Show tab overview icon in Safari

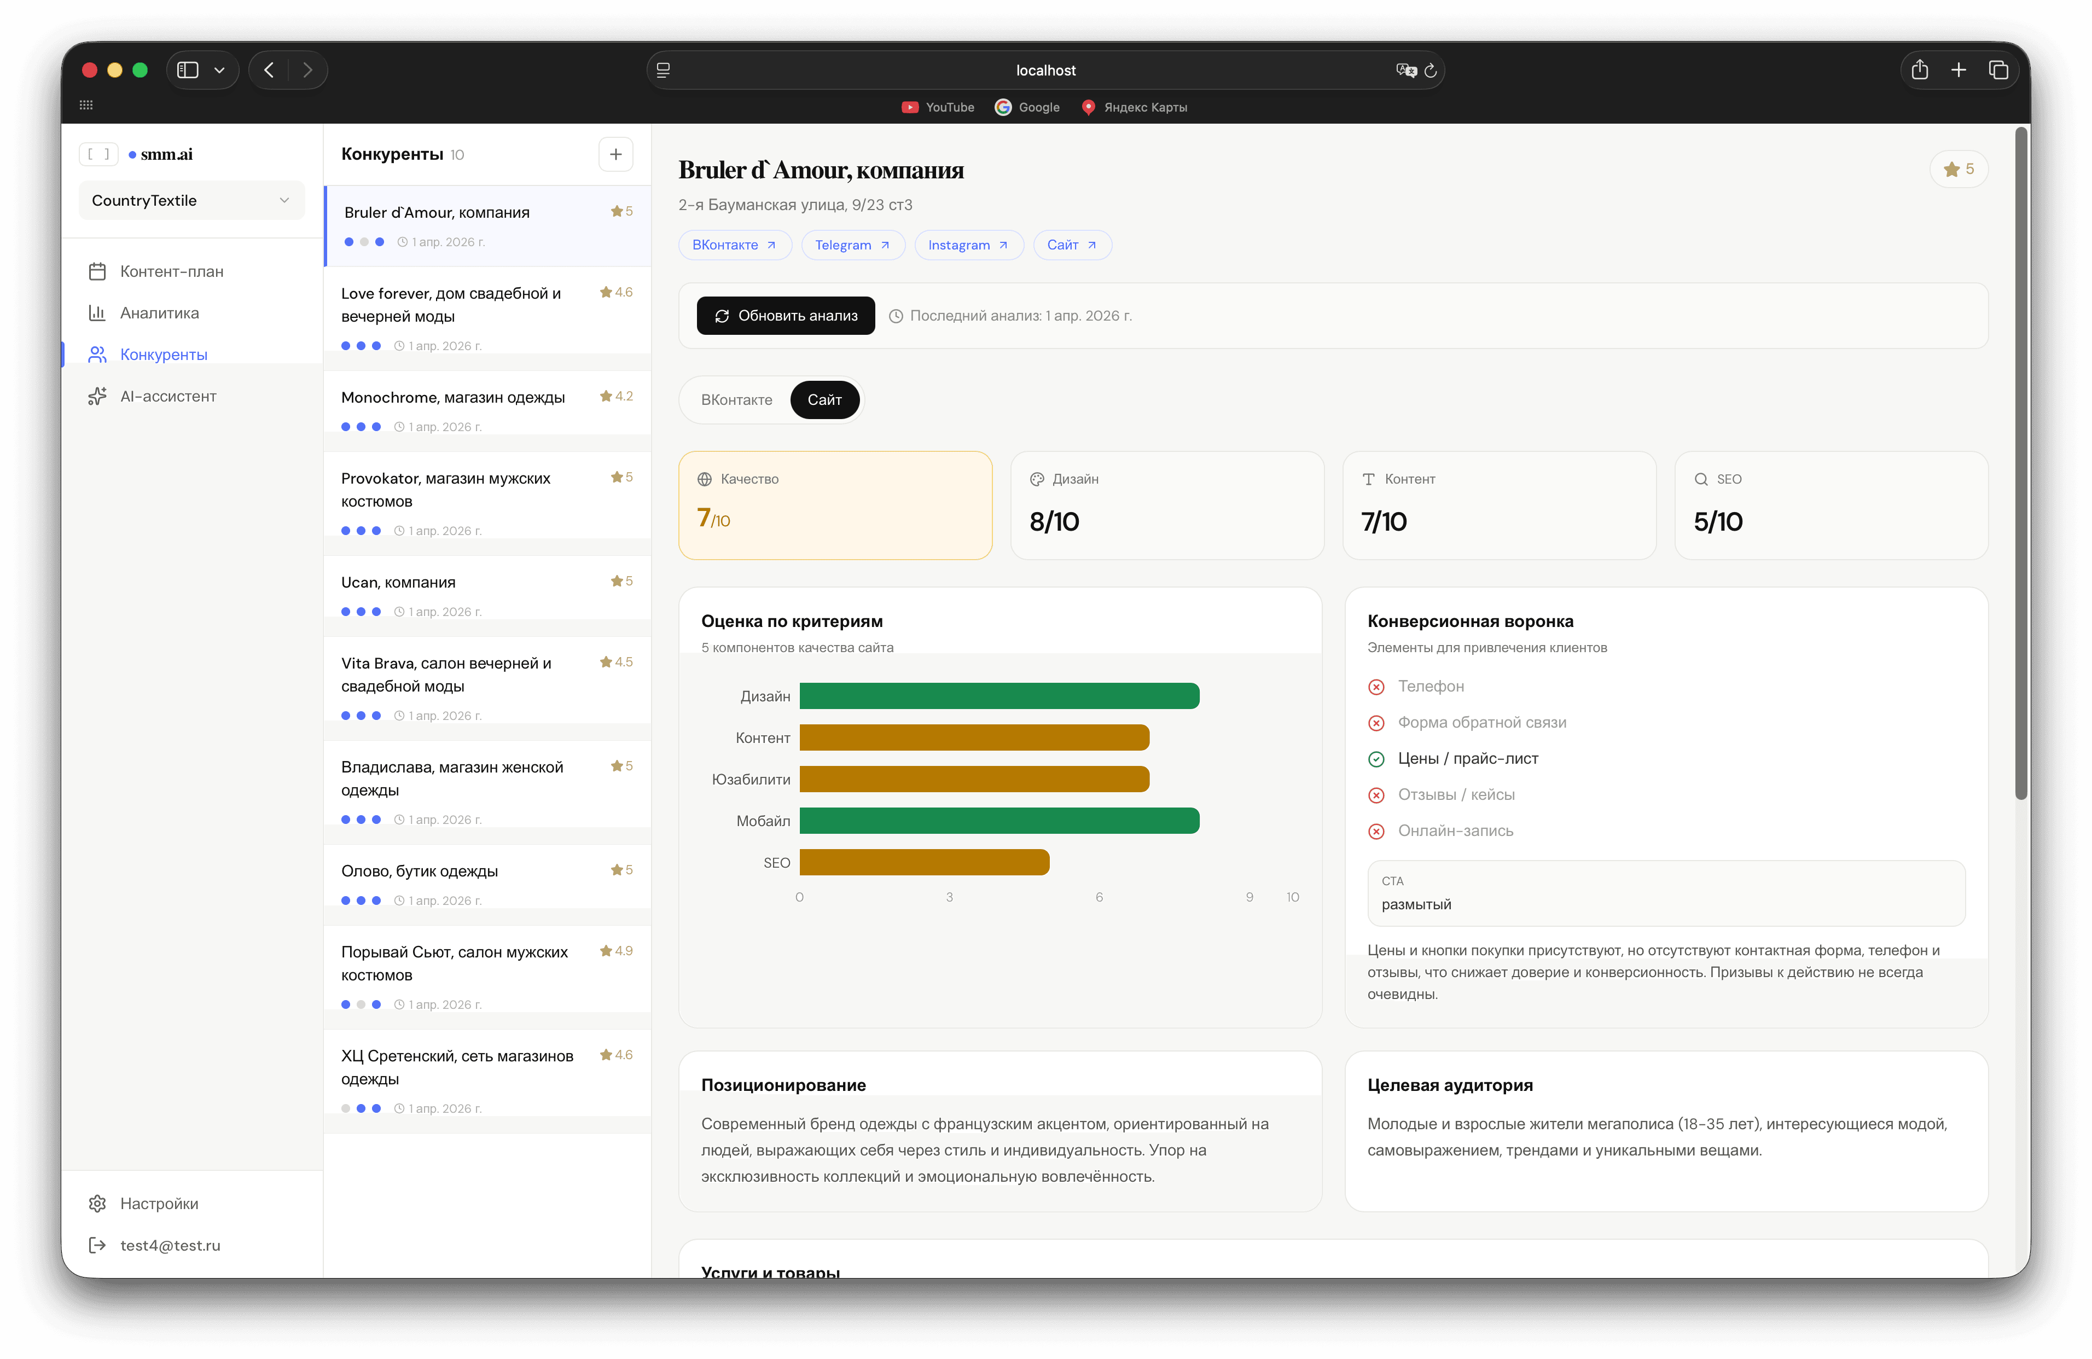pyautogui.click(x=1998, y=71)
